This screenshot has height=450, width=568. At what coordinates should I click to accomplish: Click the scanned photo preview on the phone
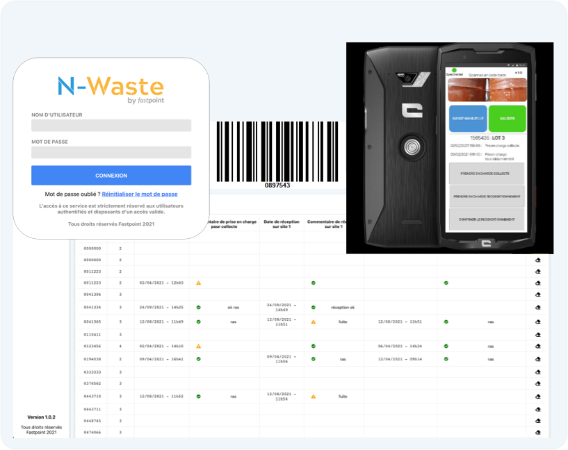click(x=487, y=90)
